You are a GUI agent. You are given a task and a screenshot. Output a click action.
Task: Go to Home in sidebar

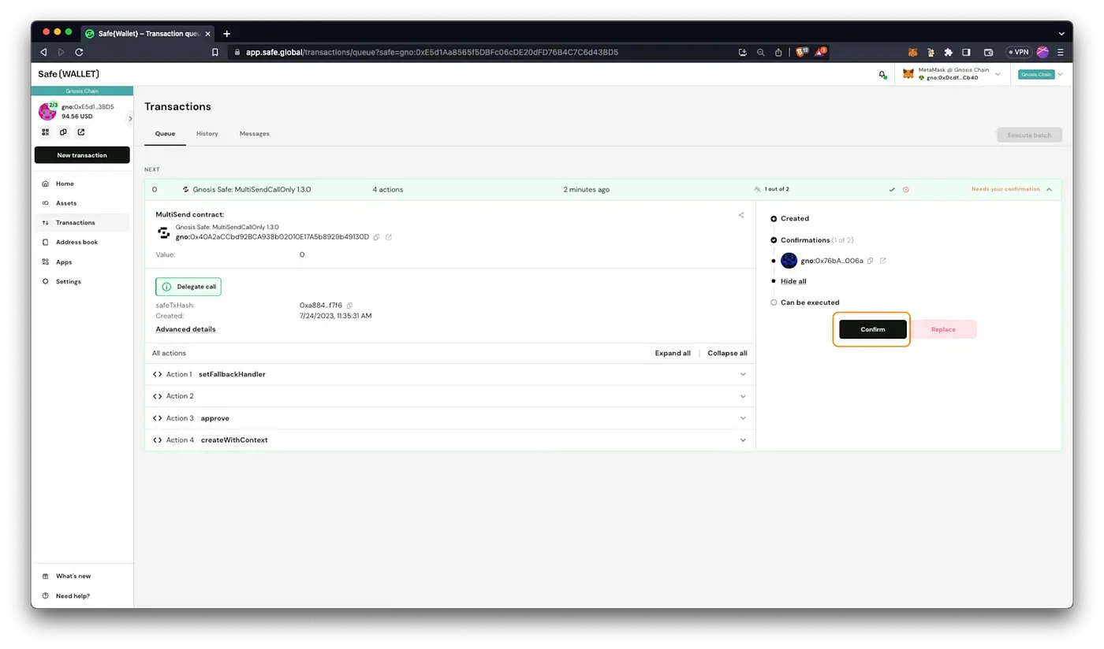[x=82, y=184]
